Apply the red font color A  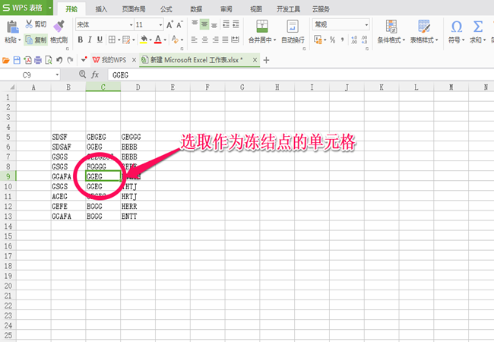tap(158, 40)
